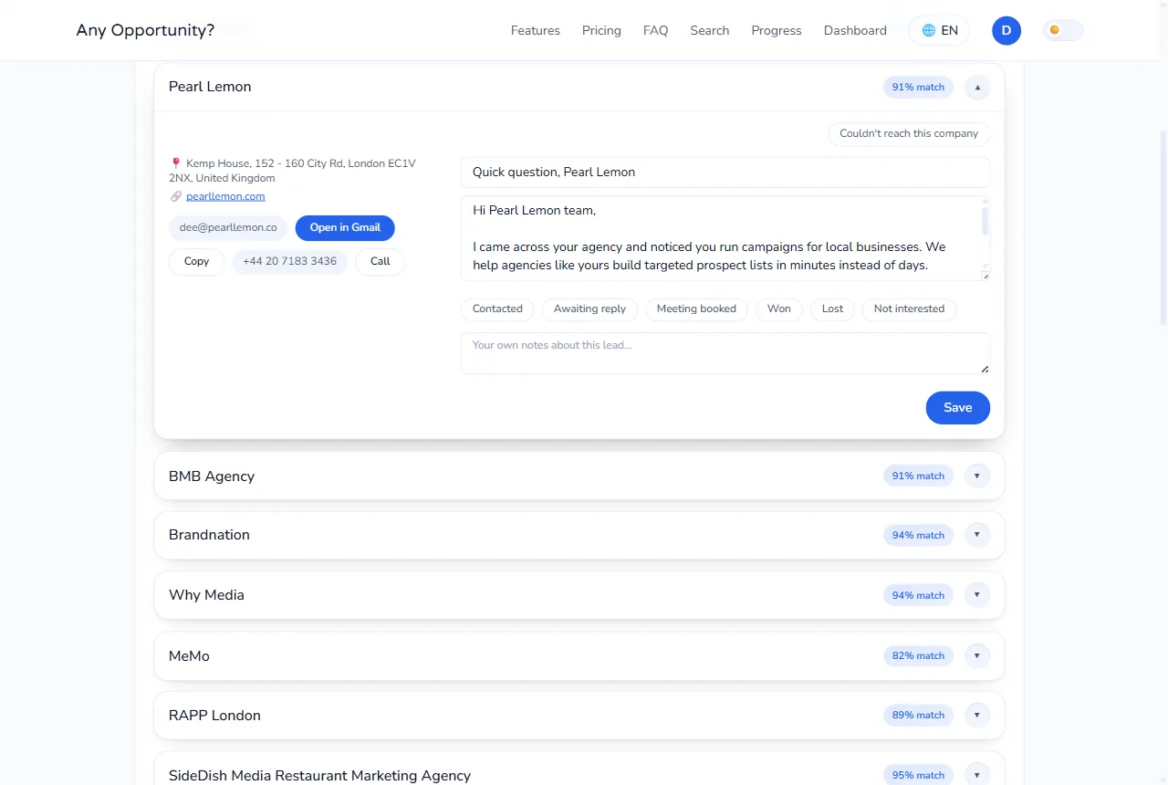
Task: Click the link icon beside pearllemon.com
Action: pyautogui.click(x=175, y=196)
